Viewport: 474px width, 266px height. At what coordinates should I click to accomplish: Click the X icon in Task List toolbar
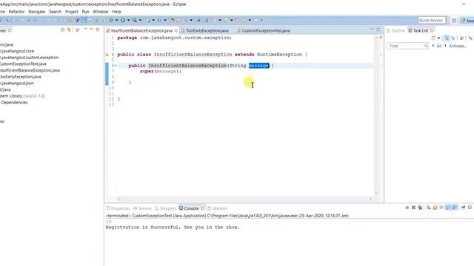point(470,38)
